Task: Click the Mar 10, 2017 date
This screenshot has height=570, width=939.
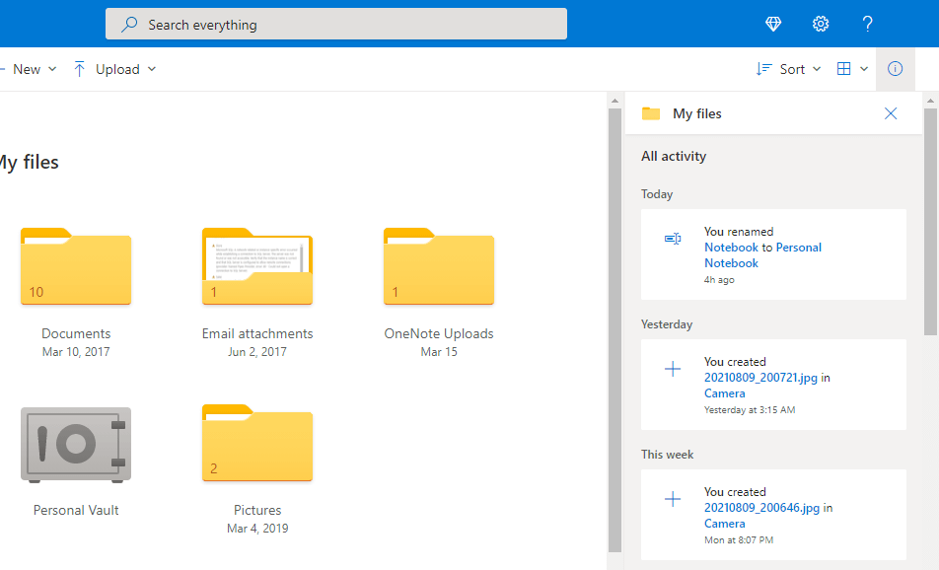Action: tap(76, 352)
